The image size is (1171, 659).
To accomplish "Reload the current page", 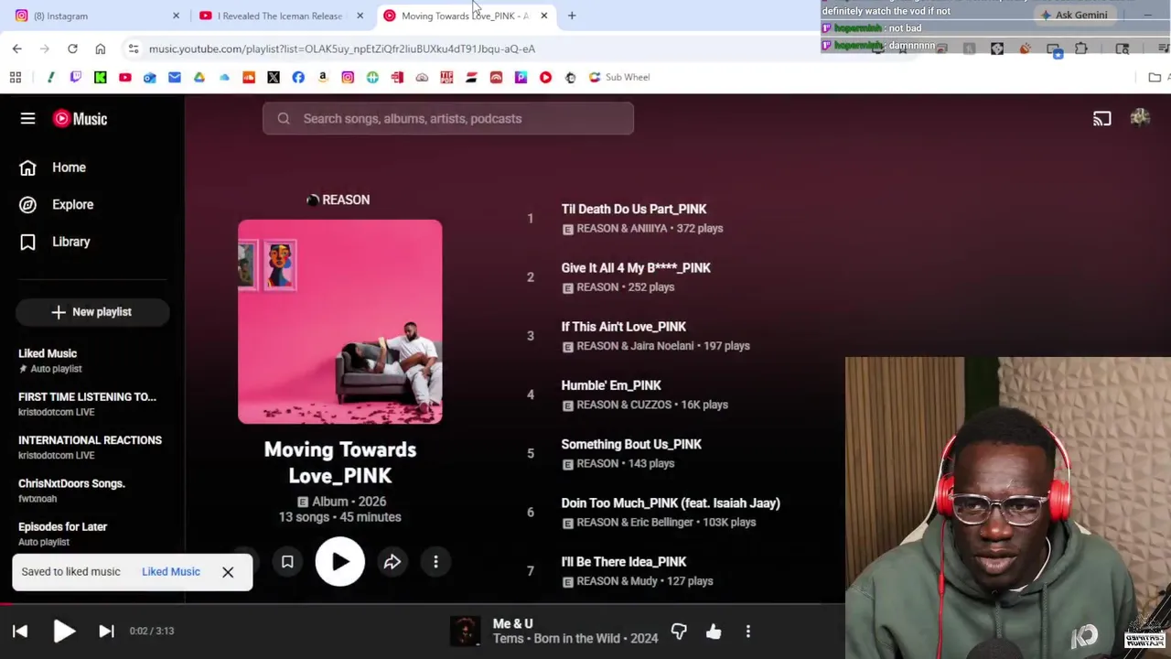I will (72, 49).
